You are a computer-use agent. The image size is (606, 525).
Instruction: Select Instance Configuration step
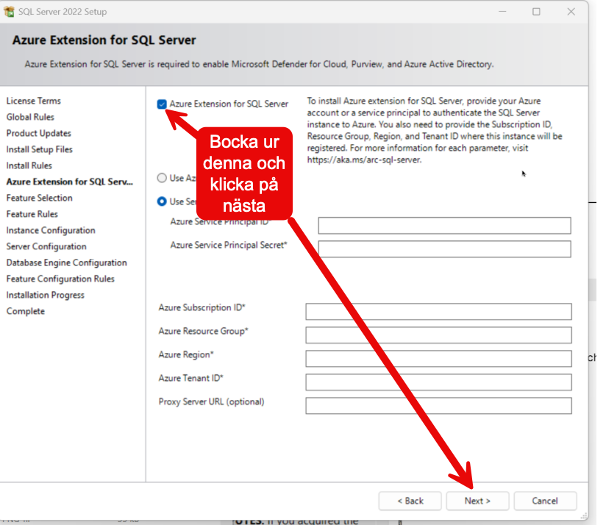[51, 230]
